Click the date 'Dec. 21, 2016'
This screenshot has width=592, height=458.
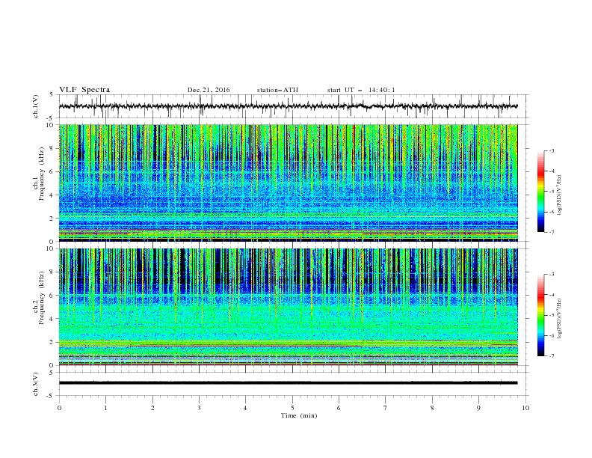coord(209,90)
